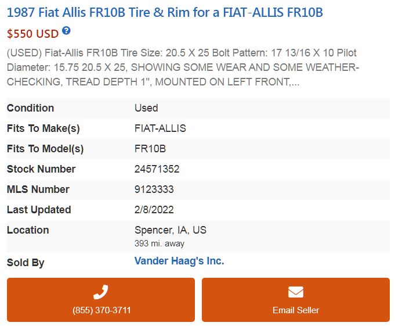Click the 393 mi. away distance text
The width and height of the screenshot is (395, 326).
click(160, 243)
